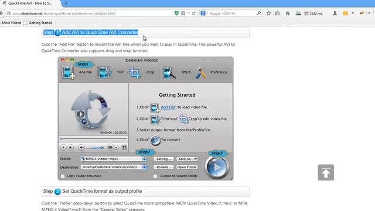Expand the dropdown beside the orange extension icon
The width and height of the screenshot is (375, 211).
pos(369,13)
